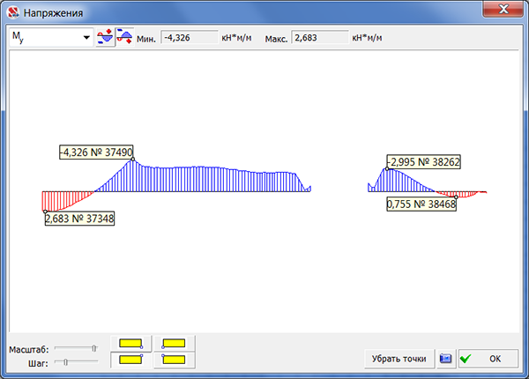Screen dimensions: 529x379
Task: Click the Макс. value field
Action: pos(317,38)
